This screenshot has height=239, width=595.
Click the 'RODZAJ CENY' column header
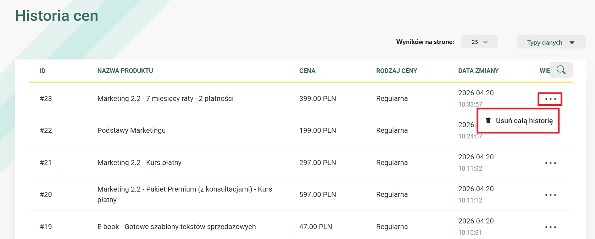[x=396, y=71]
